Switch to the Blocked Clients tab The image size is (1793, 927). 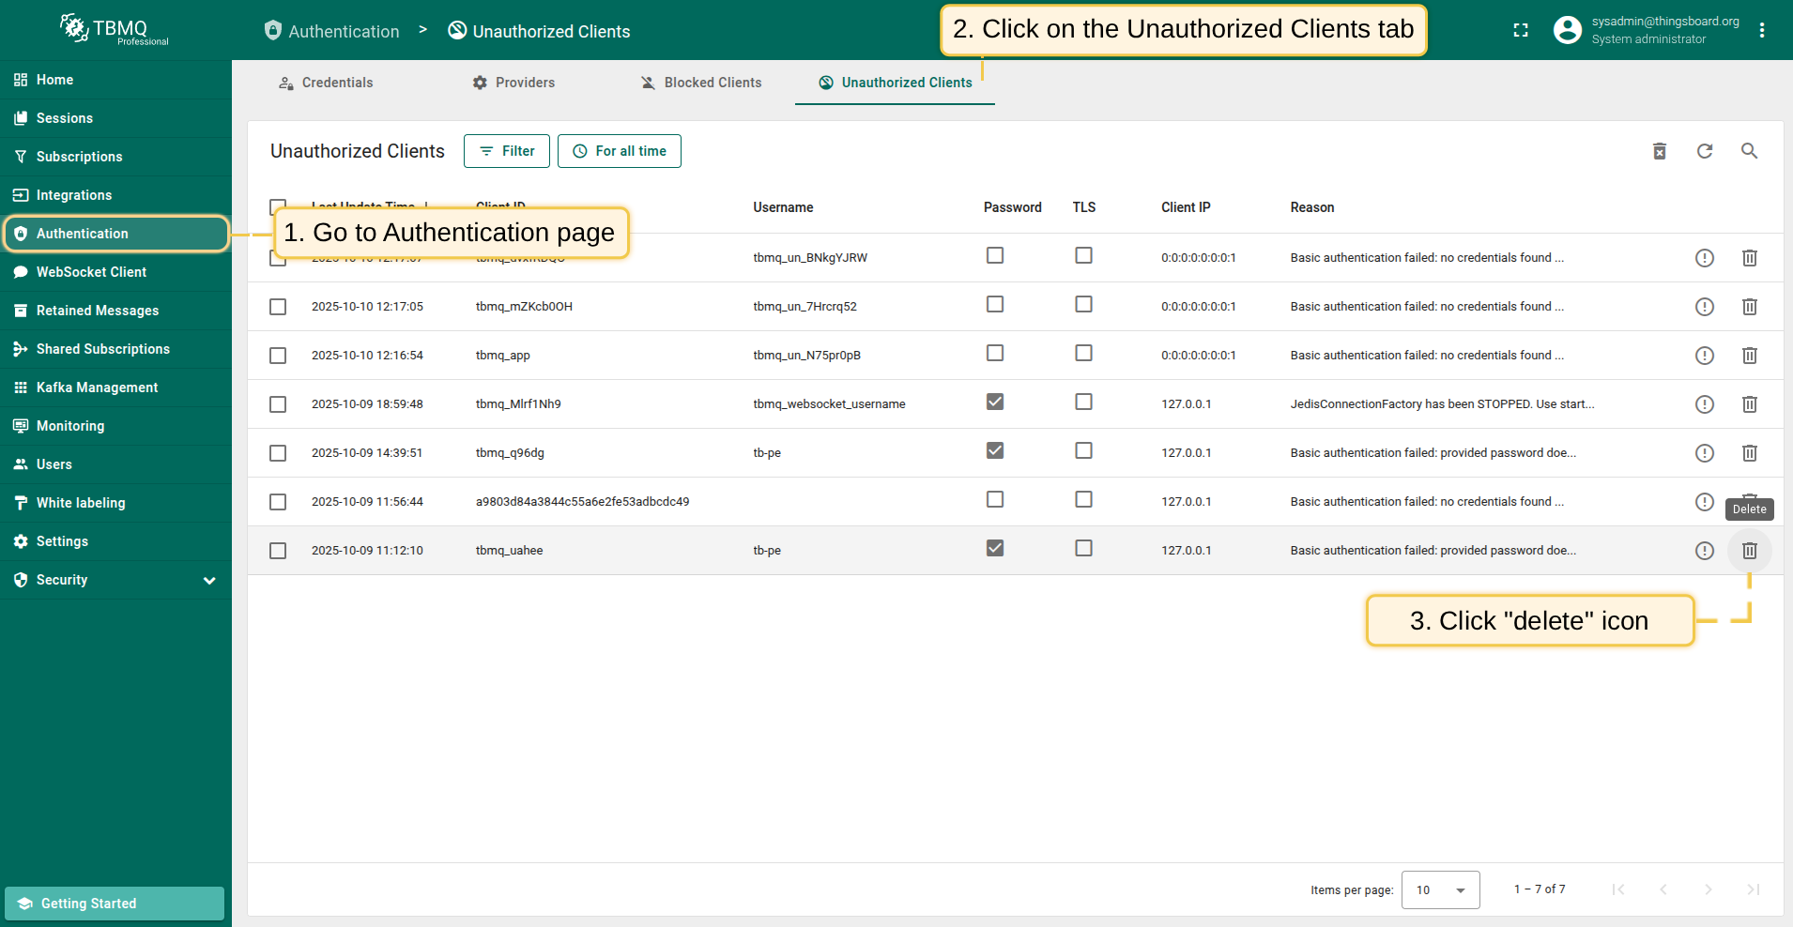[701, 83]
